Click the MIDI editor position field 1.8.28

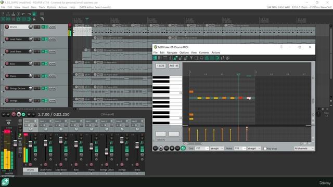click(x=161, y=66)
